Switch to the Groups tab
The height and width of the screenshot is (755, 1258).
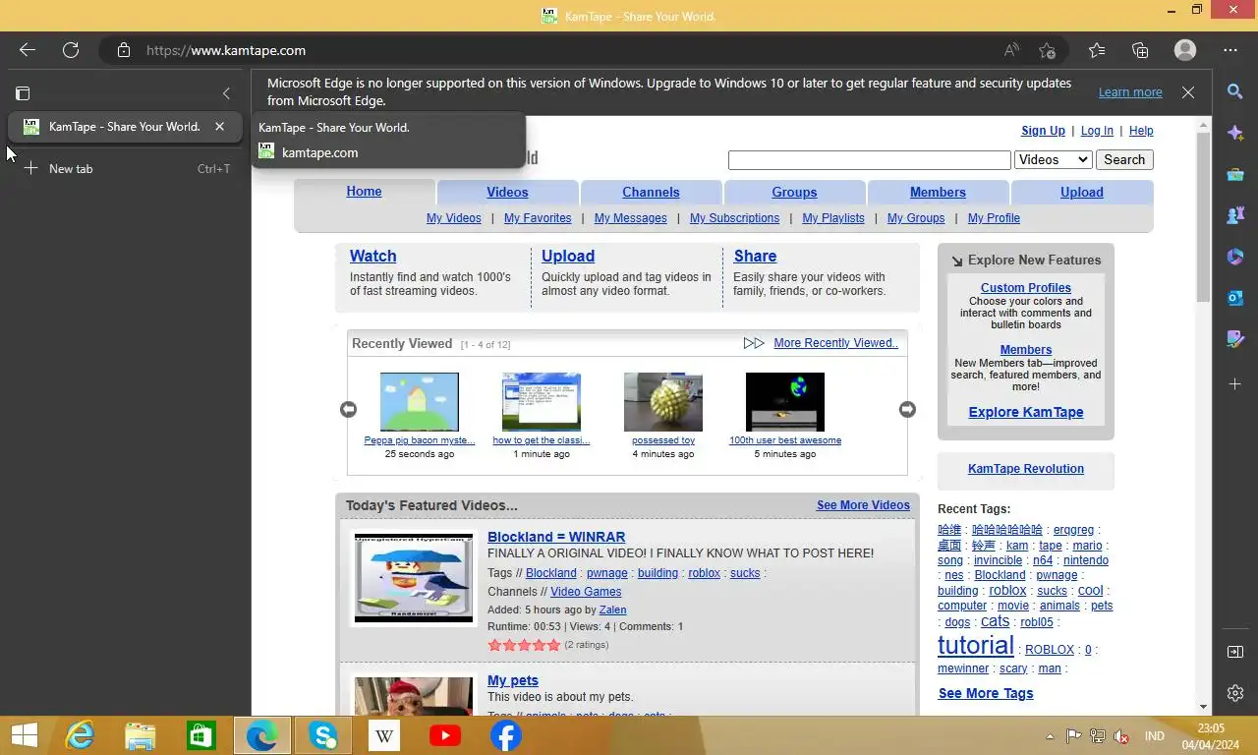(x=794, y=193)
